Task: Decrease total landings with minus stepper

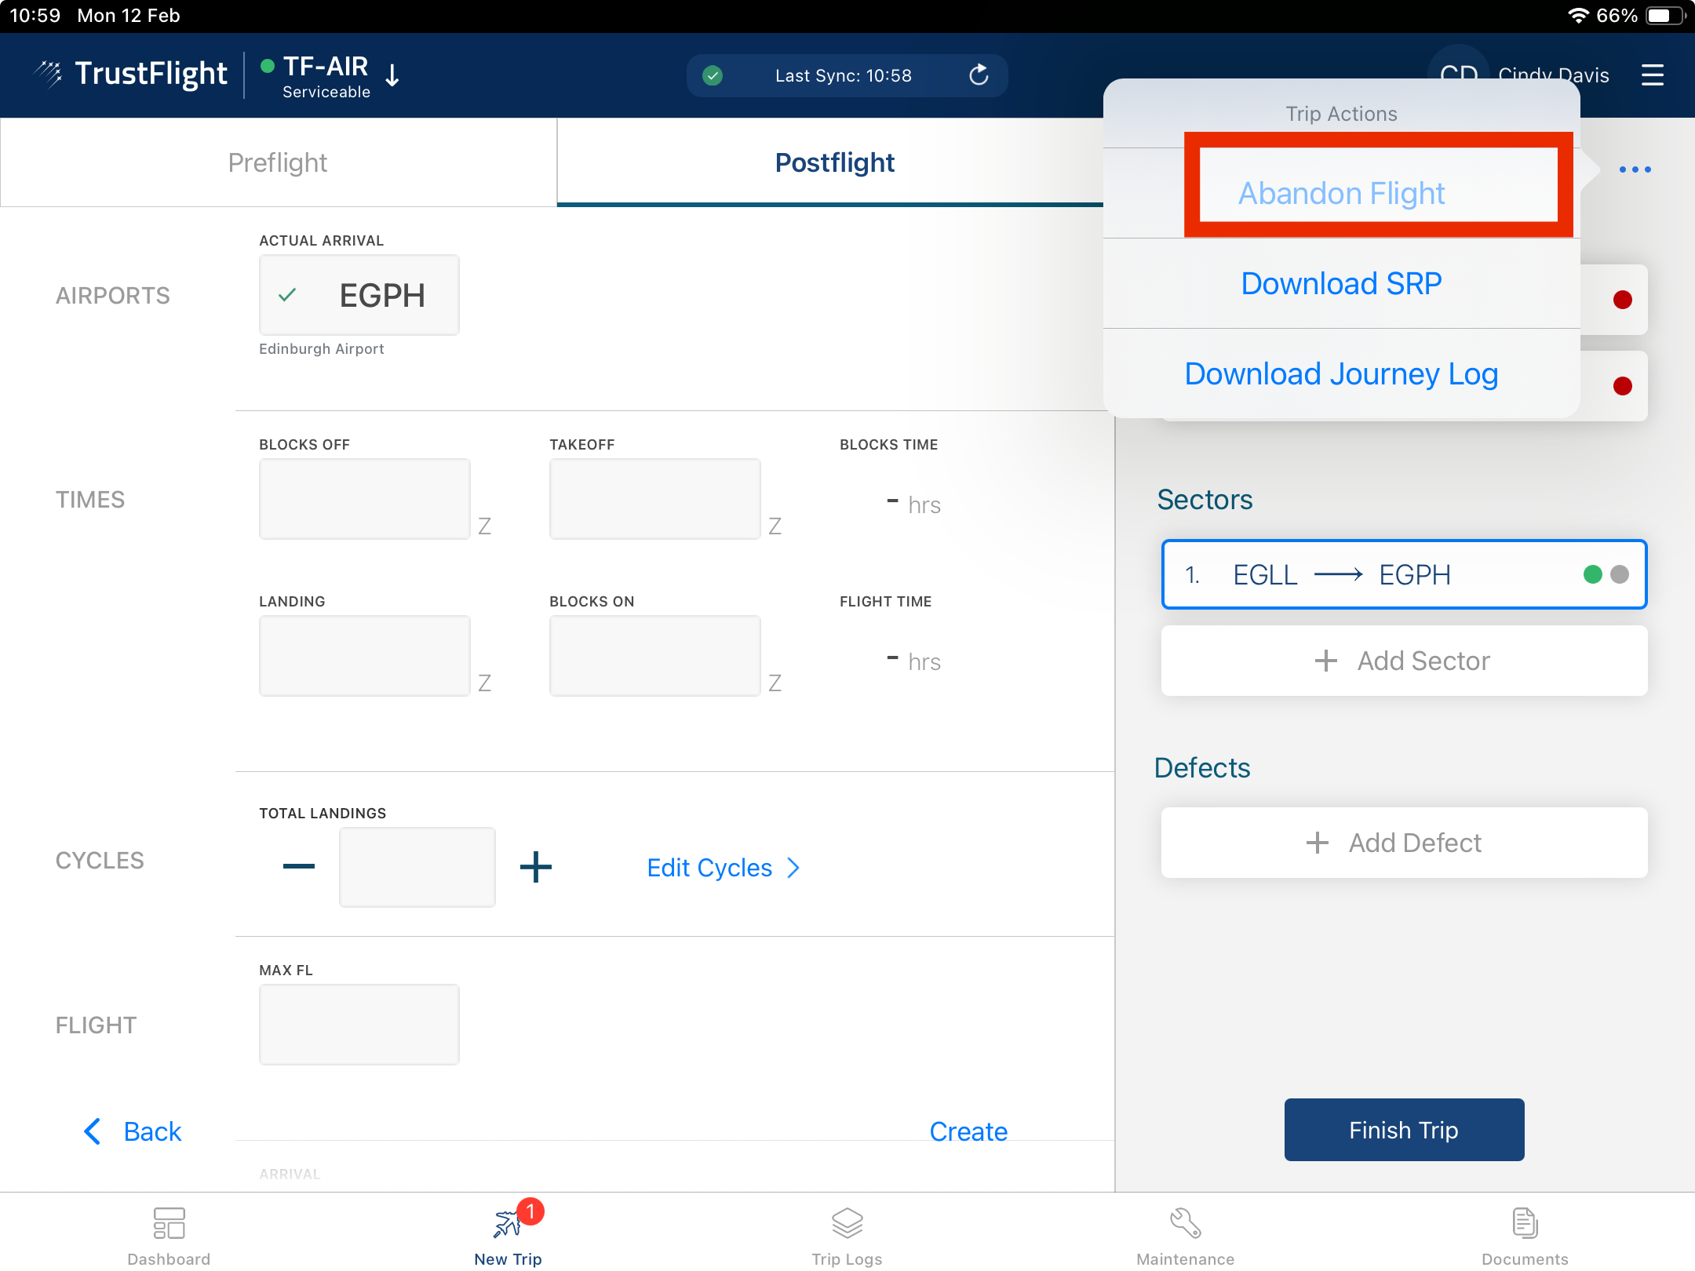Action: click(x=299, y=867)
